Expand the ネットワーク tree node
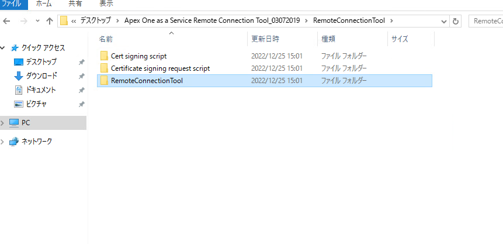This screenshot has width=503, height=244. point(3,141)
